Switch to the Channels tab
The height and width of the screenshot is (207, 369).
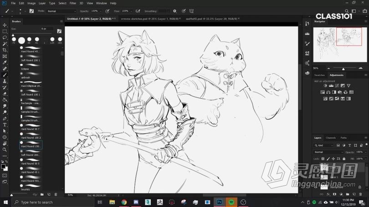pyautogui.click(x=331, y=138)
